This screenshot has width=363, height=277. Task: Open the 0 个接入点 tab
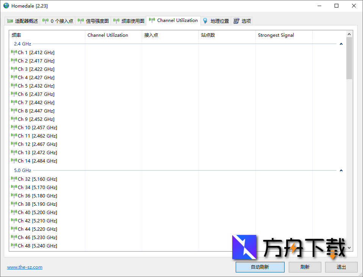tap(57, 21)
